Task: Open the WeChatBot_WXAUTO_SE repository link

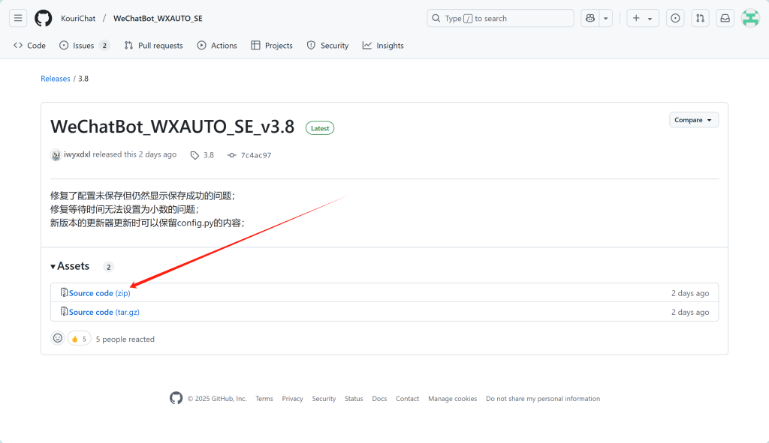Action: (x=158, y=18)
